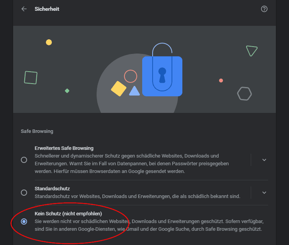Click the Erweitertes Safe Browsing title
This screenshot has width=289, height=245.
(64, 148)
